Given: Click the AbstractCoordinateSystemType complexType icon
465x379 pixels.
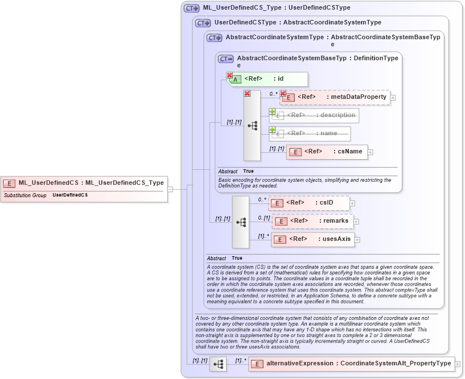Looking at the screenshot, I should pos(213,38).
